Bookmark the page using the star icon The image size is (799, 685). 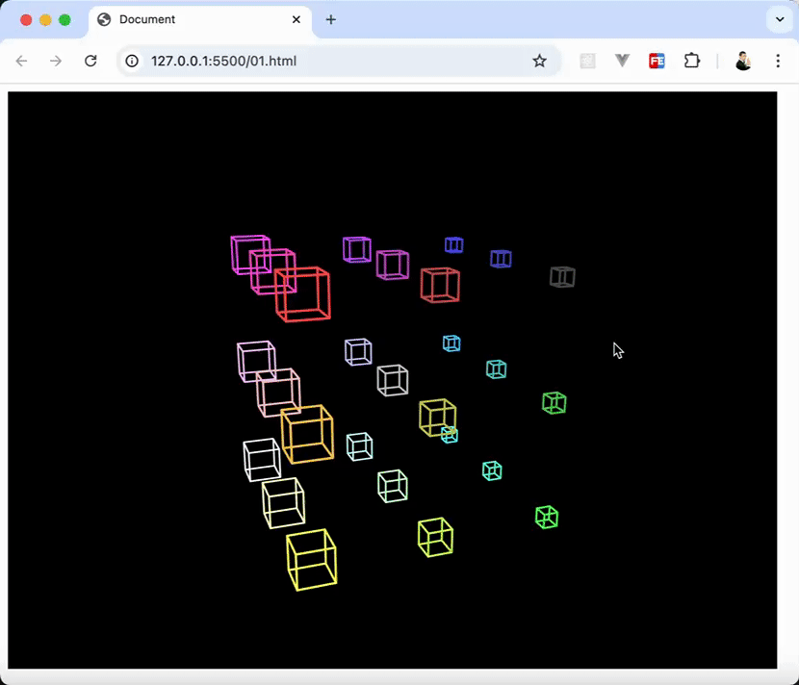539,60
